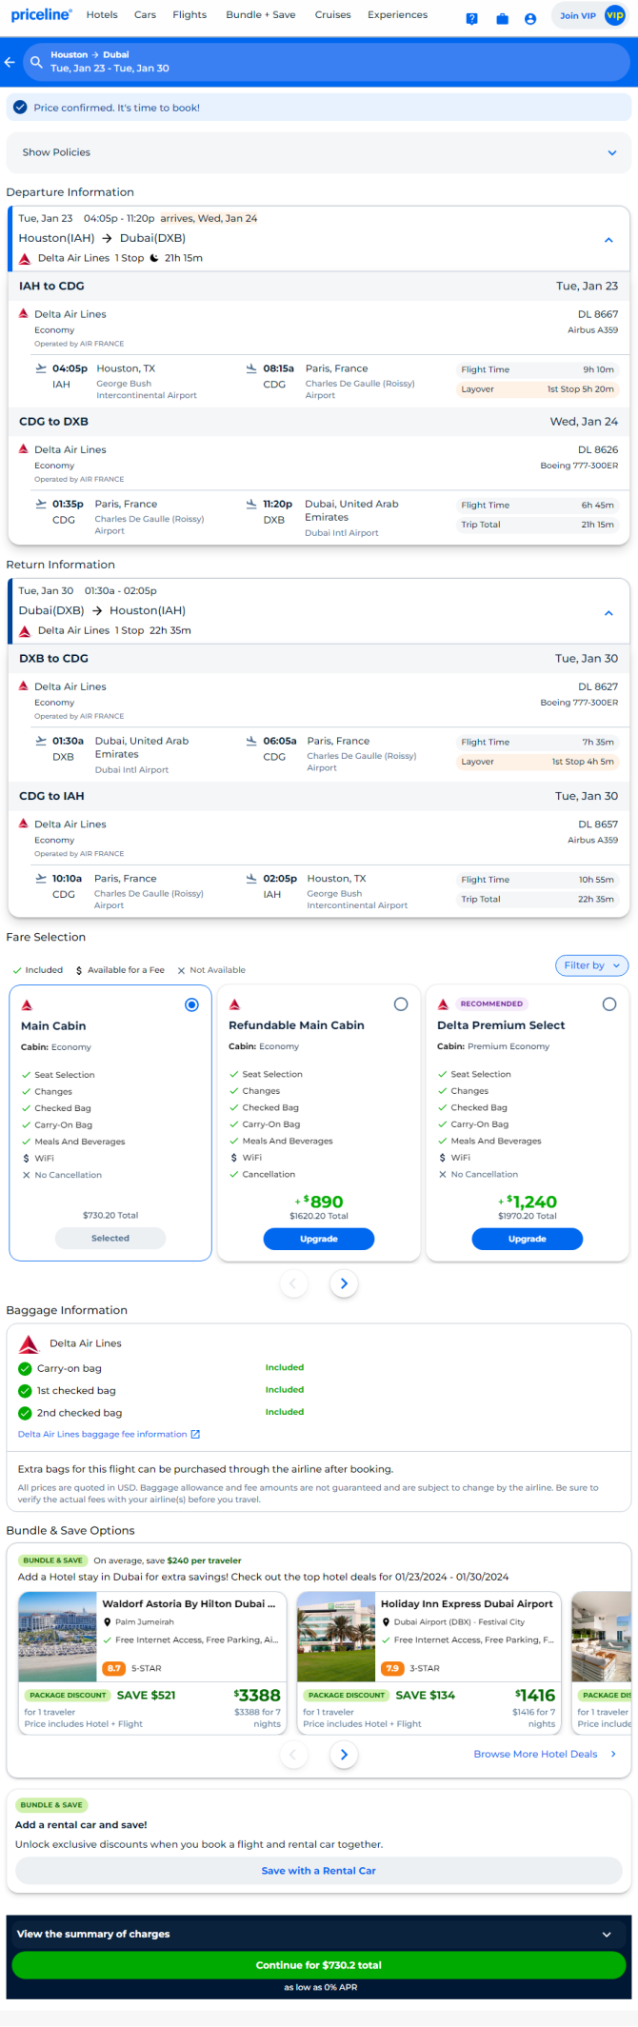Open the Bundle + Save menu item
The height and width of the screenshot is (2027, 638).
(261, 15)
